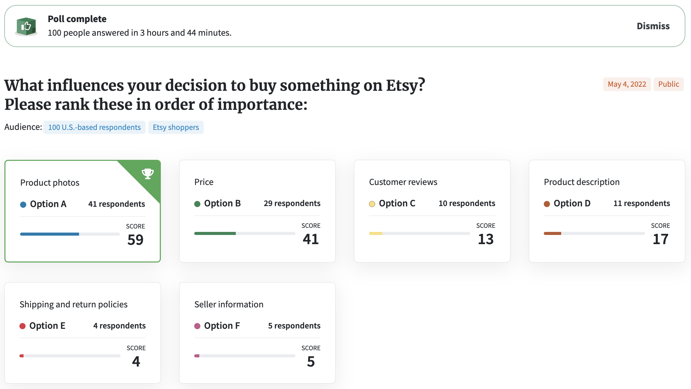Click the green thumbs-up poll complete icon
The width and height of the screenshot is (691, 389).
(x=26, y=26)
